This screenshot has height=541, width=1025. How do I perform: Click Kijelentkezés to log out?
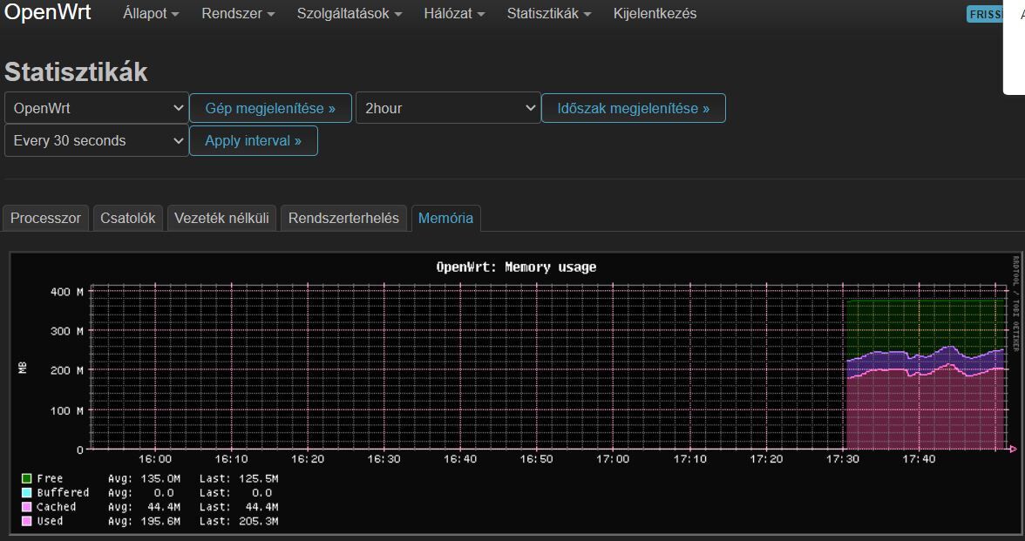tap(655, 14)
